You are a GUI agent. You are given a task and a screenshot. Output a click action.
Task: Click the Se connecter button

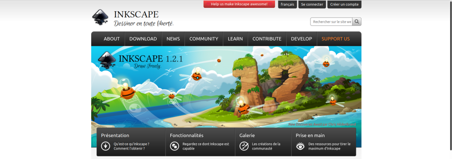click(312, 5)
